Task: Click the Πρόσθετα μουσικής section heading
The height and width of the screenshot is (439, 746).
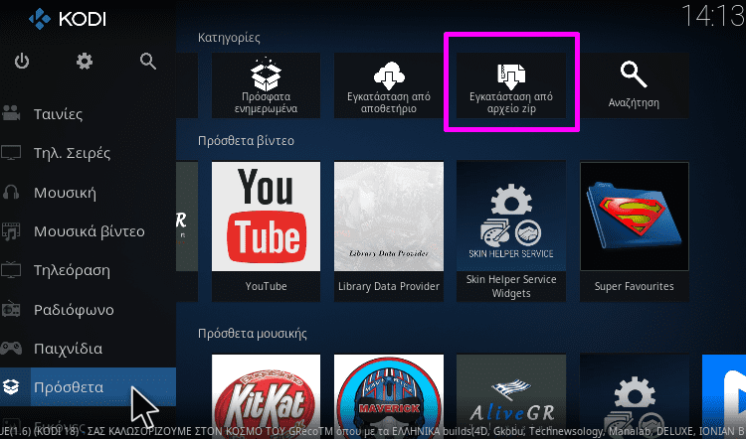Action: 253,334
